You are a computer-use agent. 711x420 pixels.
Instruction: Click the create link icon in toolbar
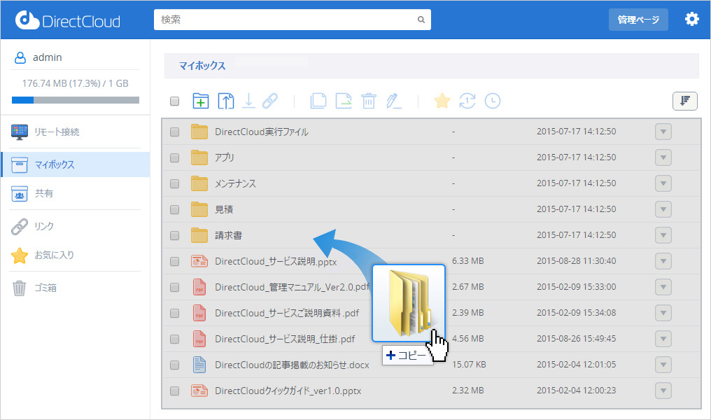(270, 101)
